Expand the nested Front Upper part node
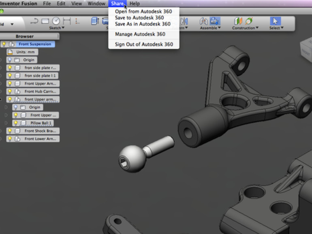 (6, 115)
